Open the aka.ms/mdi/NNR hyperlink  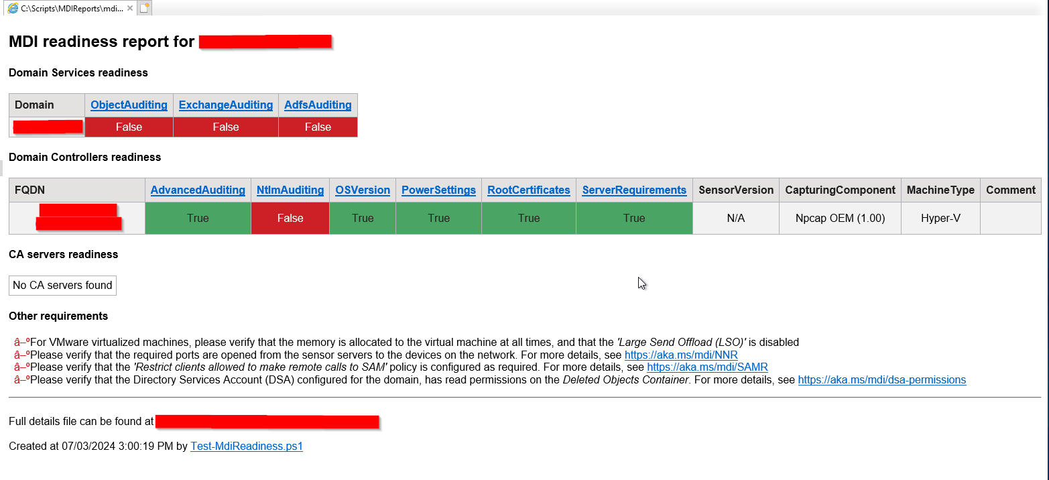point(680,355)
